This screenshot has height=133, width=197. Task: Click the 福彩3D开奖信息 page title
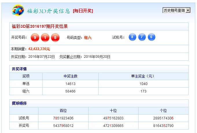click(48, 11)
